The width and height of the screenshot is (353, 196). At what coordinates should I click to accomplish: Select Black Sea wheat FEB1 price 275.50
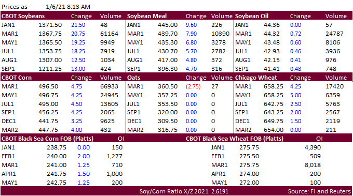(x=249, y=156)
